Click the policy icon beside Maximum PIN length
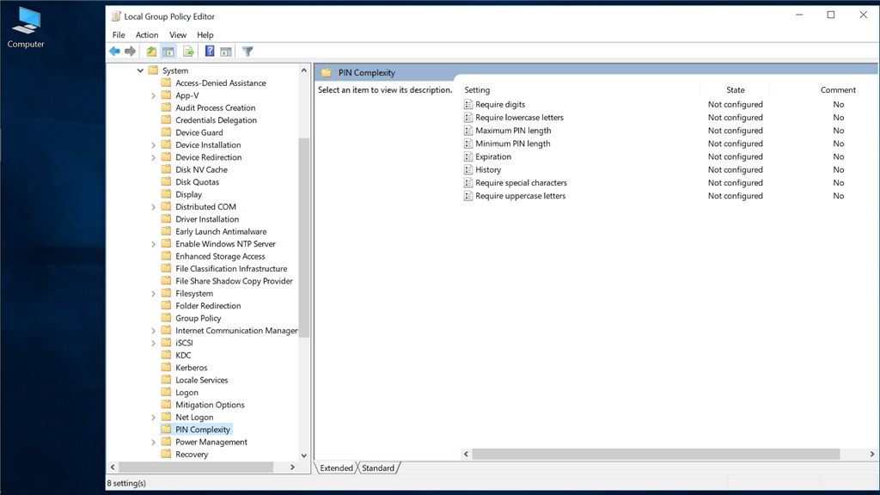 [468, 131]
